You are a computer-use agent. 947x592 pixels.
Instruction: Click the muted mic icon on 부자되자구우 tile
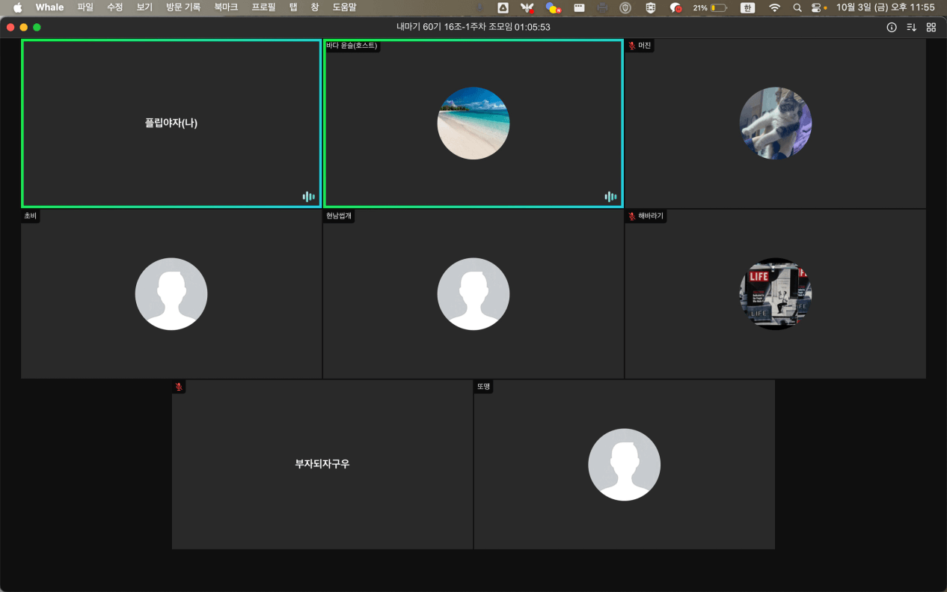179,387
